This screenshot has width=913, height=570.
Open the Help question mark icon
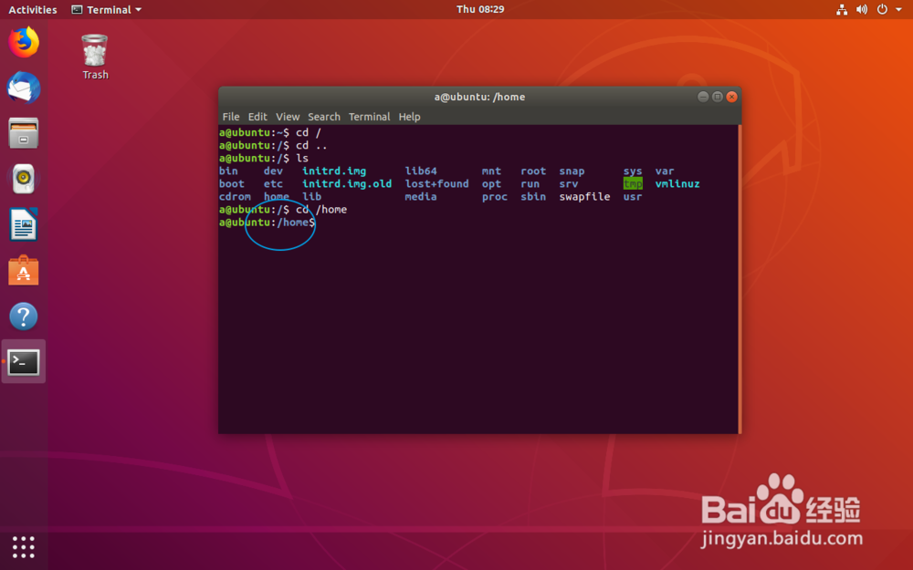point(24,316)
